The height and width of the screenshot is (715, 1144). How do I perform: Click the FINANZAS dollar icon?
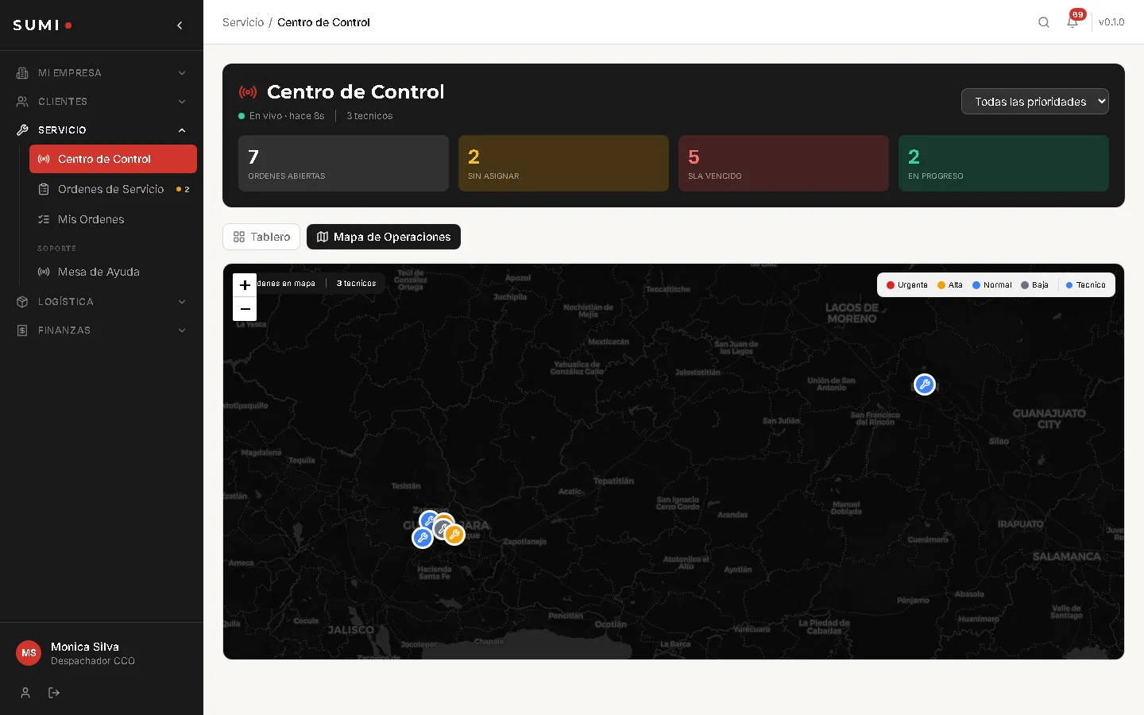pos(22,330)
